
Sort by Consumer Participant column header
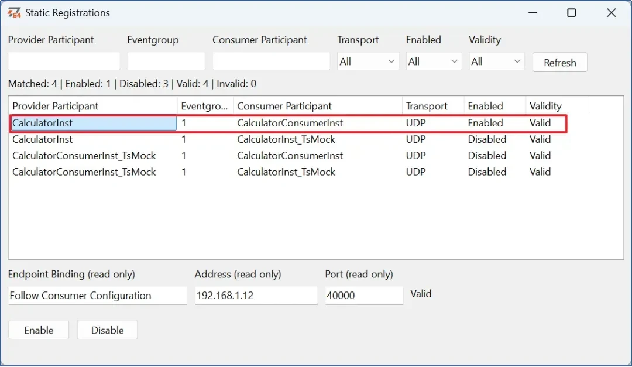[x=318, y=106]
